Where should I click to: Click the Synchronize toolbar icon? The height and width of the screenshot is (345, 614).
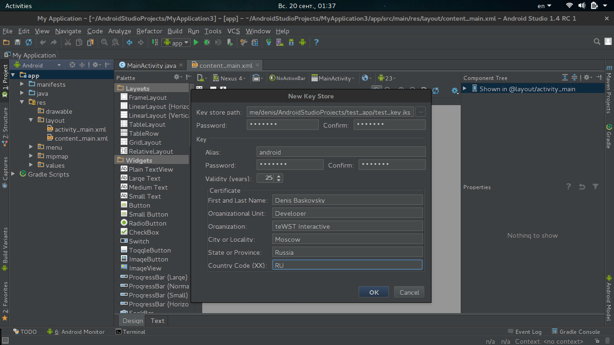29,42
